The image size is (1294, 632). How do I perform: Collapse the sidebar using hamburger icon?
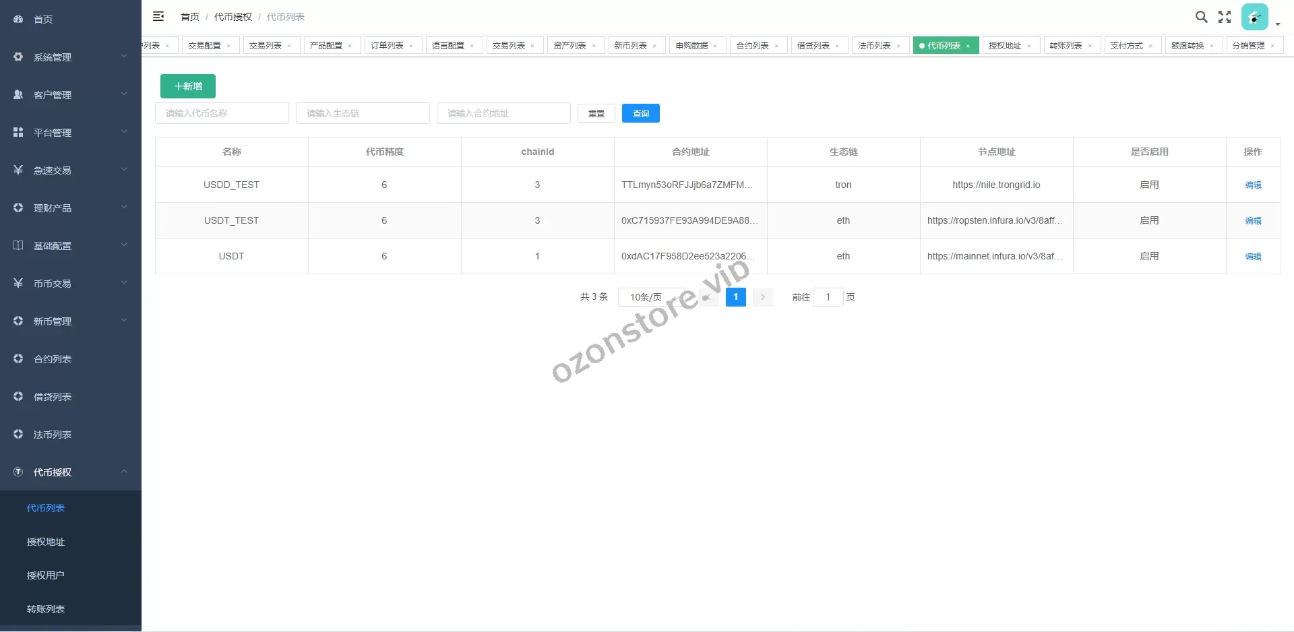159,16
